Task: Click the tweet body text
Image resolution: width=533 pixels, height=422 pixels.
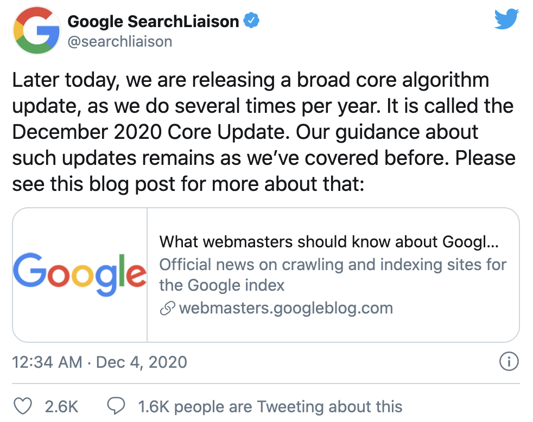Action: pos(264,132)
